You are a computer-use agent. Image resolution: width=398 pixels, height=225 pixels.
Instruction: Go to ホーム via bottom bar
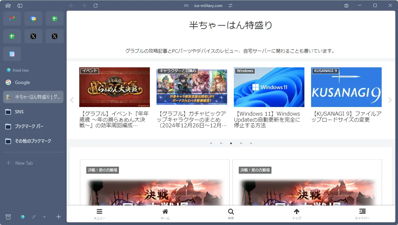coord(165,214)
